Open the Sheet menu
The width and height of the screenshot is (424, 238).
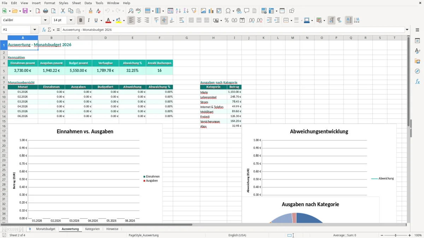click(x=76, y=3)
